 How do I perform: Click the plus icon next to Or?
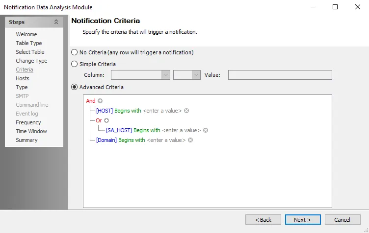point(106,120)
